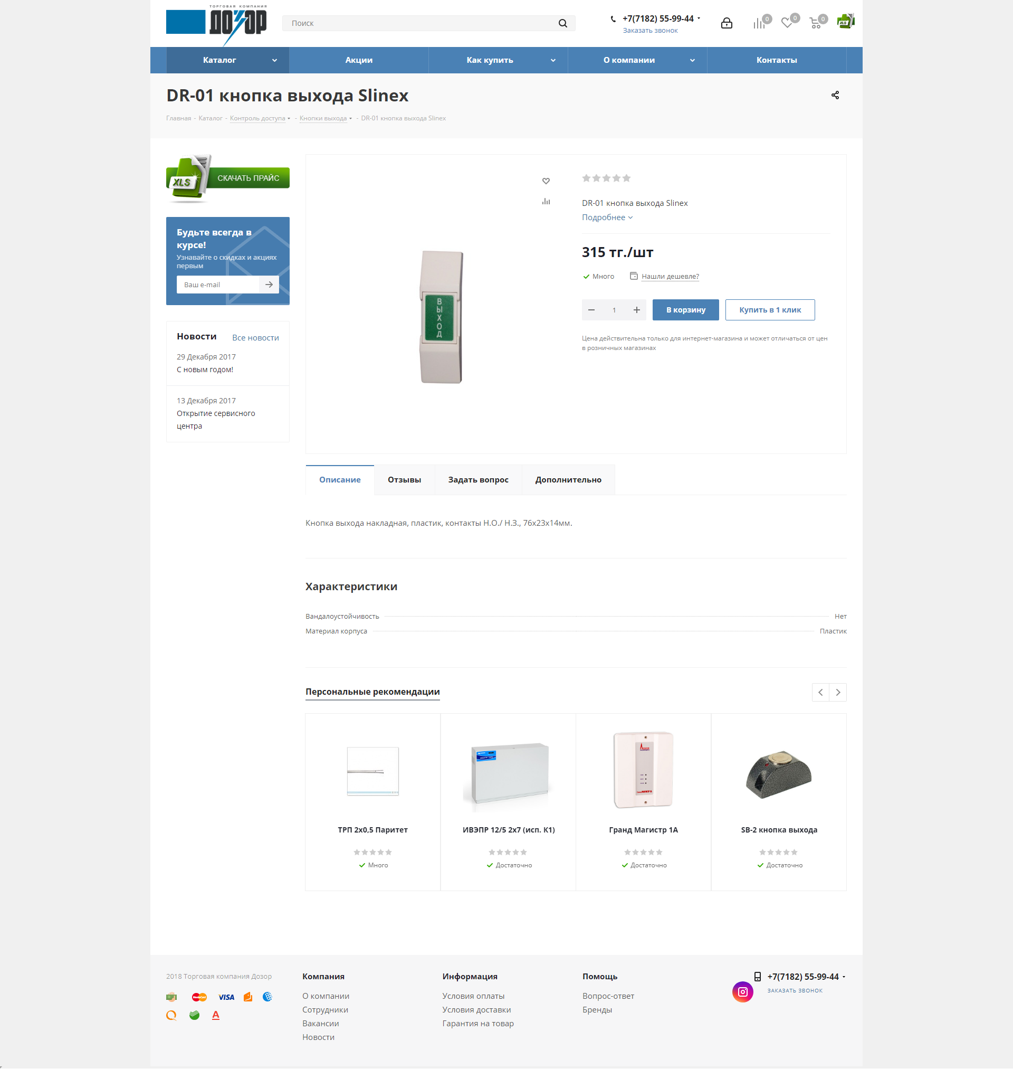
Task: Click the 'В корзину' button
Action: pos(686,310)
